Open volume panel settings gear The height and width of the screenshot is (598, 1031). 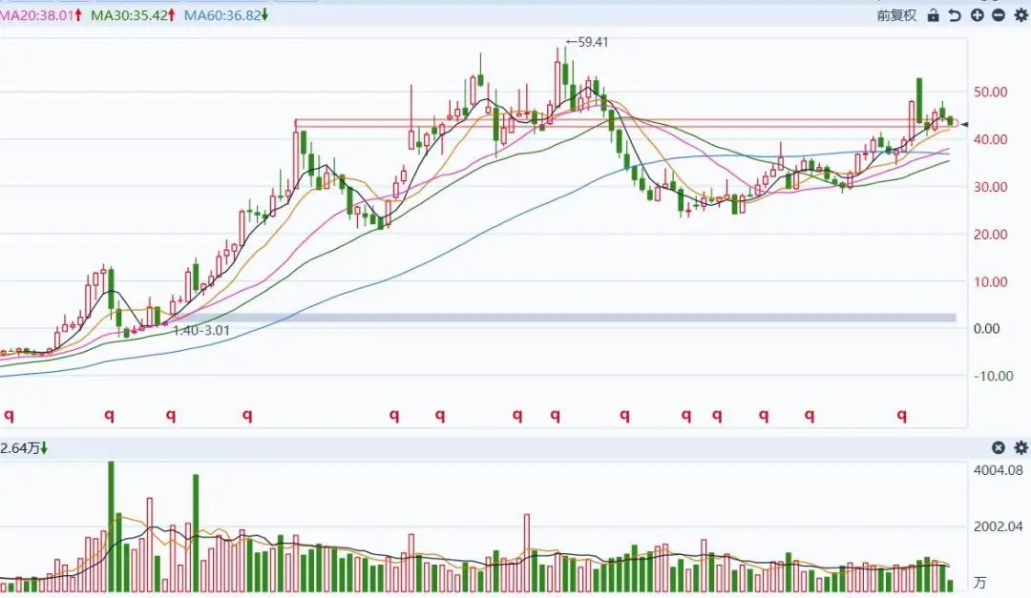(1020, 447)
